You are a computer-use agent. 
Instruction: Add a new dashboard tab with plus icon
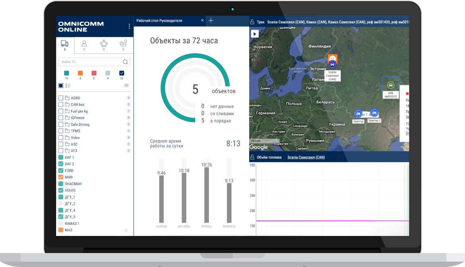(211, 20)
